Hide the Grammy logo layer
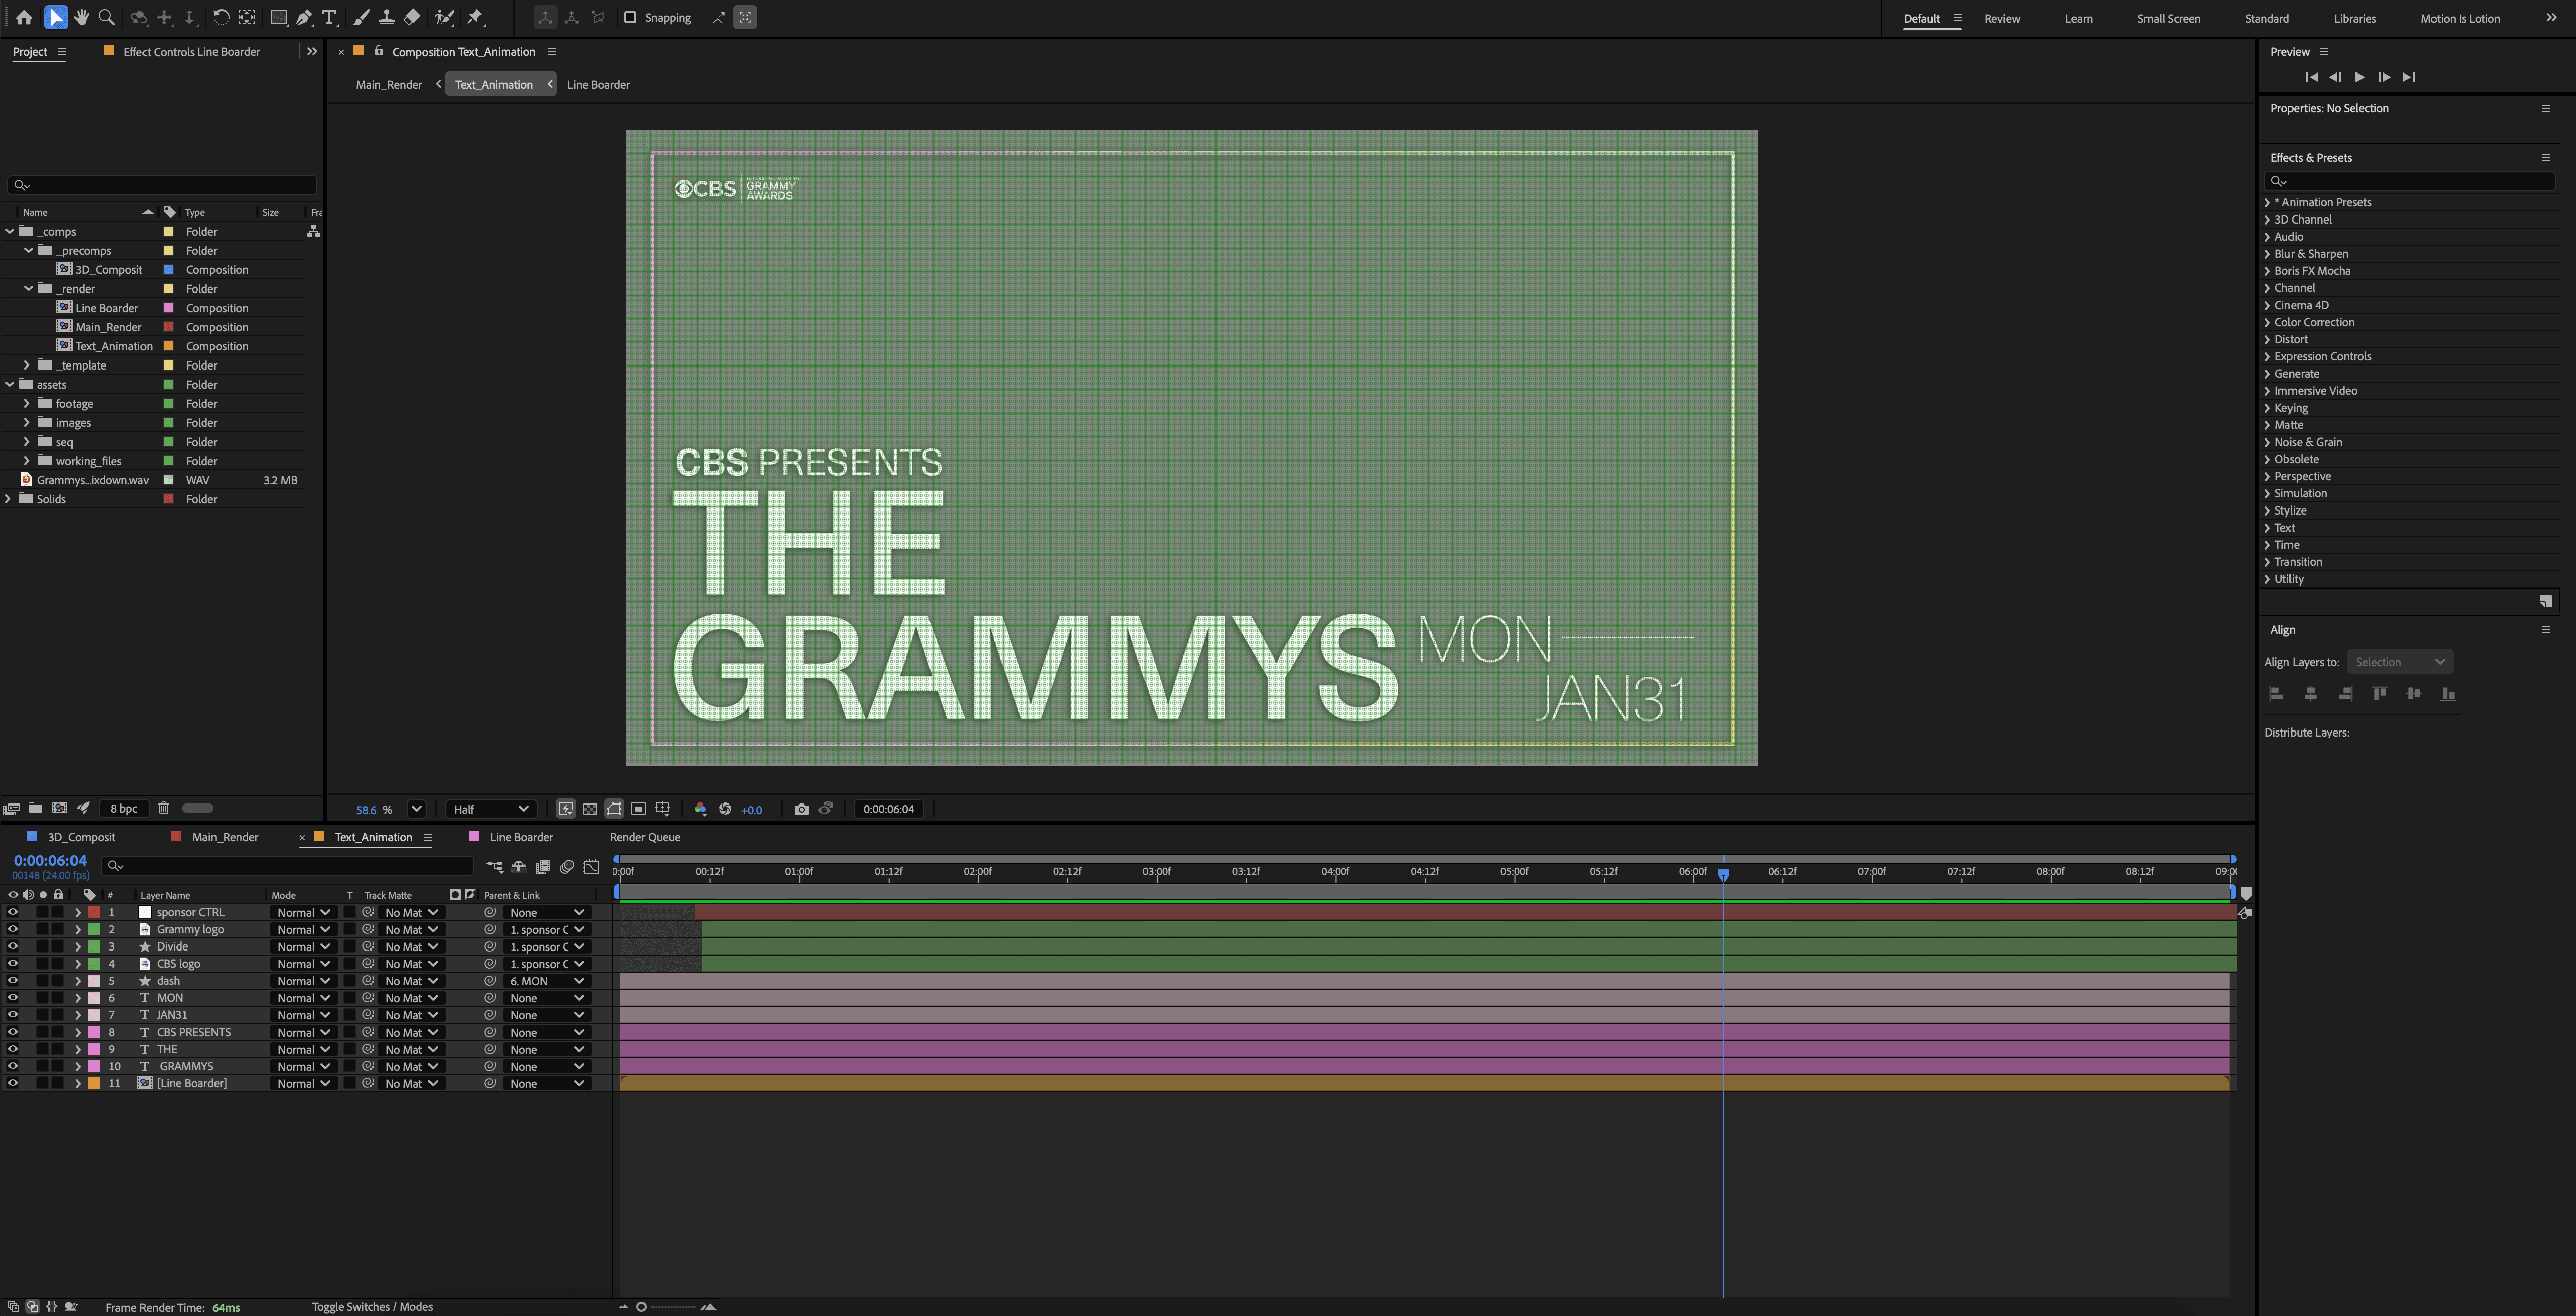This screenshot has width=2576, height=1316. pyautogui.click(x=12, y=930)
